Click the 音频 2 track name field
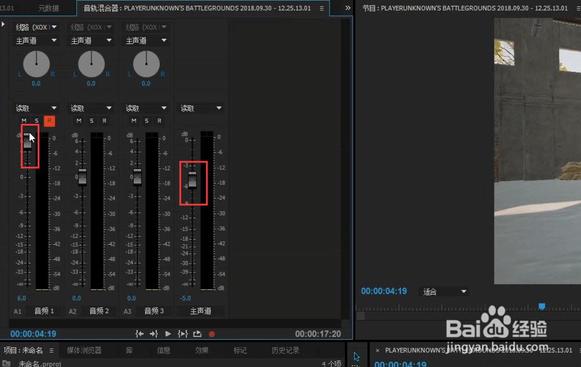The width and height of the screenshot is (581, 367). click(x=99, y=311)
